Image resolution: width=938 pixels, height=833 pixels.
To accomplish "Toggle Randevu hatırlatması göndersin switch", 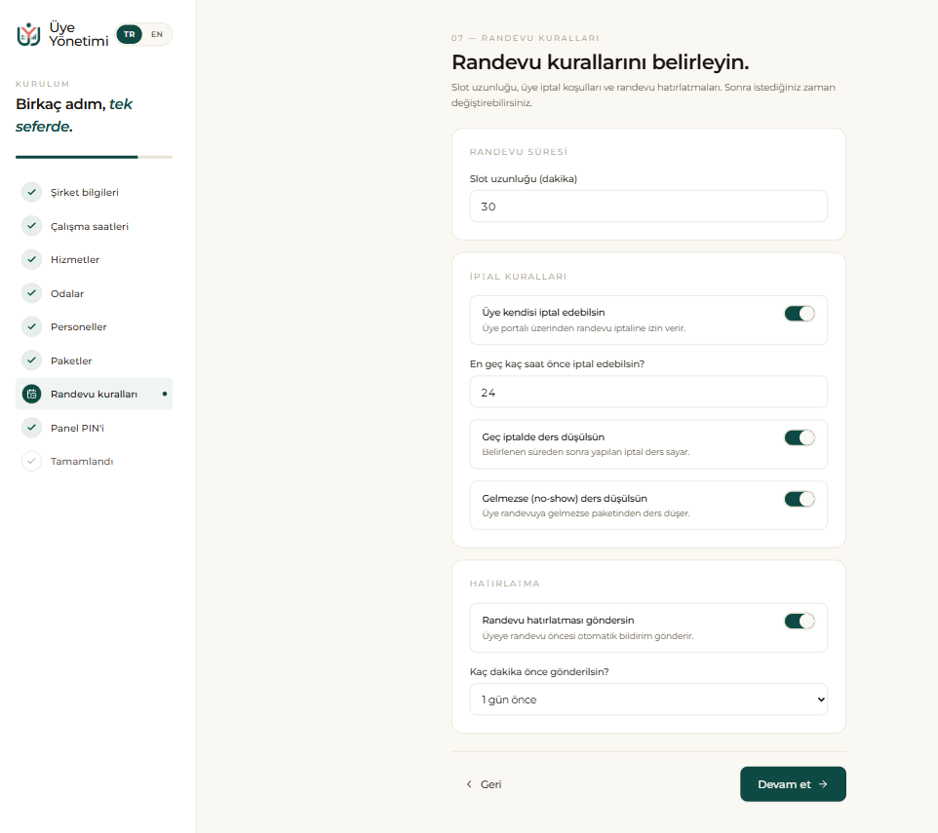I will pos(800,622).
